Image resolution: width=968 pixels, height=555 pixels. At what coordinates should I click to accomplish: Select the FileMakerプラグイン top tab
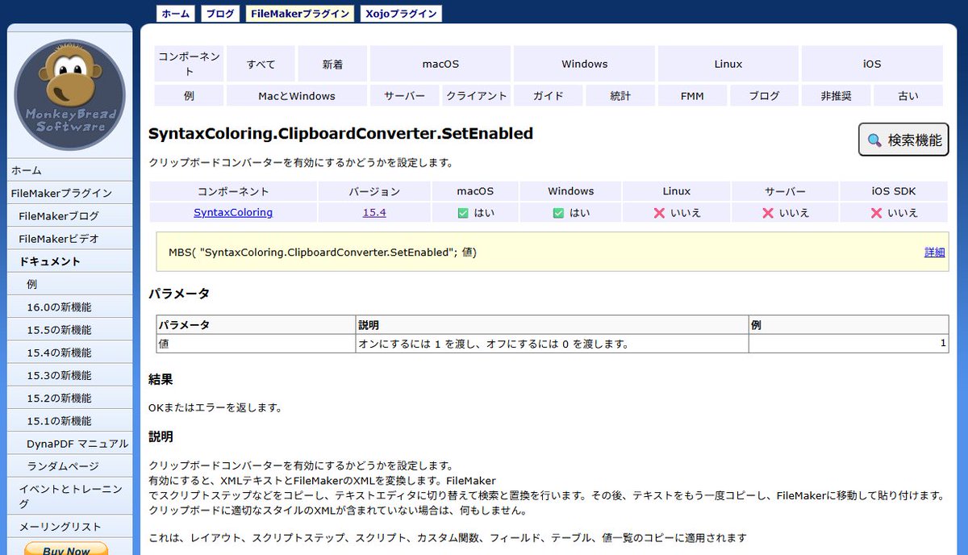point(301,14)
